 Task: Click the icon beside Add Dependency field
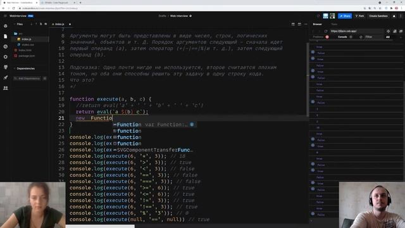pyautogui.click(x=45, y=79)
